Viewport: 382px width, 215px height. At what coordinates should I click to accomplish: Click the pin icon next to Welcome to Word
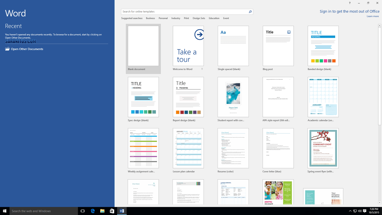pos(202,69)
